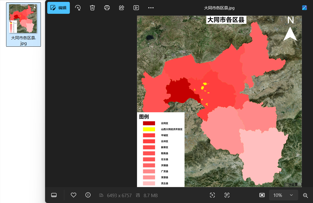
Task: Open the three-dot more options menu
Action: click(x=151, y=8)
